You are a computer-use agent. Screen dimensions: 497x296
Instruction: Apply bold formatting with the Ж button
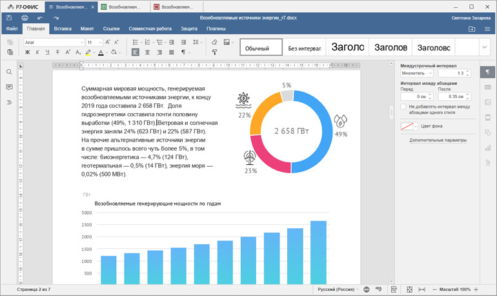click(x=28, y=52)
